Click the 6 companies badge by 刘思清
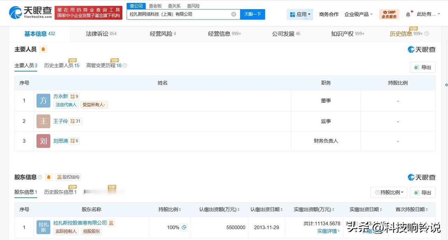448x240 pixels. 74,141
